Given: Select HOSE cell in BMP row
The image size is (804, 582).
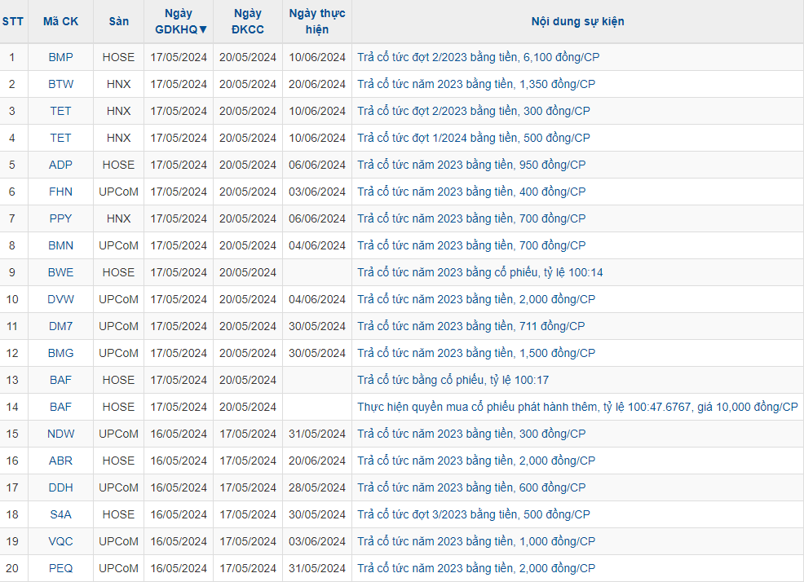Looking at the screenshot, I should click(x=118, y=57).
